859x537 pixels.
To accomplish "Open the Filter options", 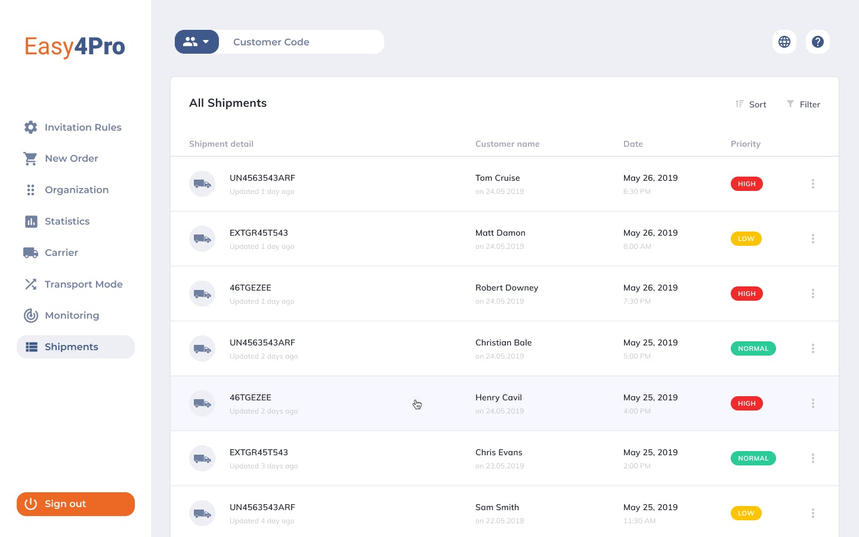I will 803,104.
